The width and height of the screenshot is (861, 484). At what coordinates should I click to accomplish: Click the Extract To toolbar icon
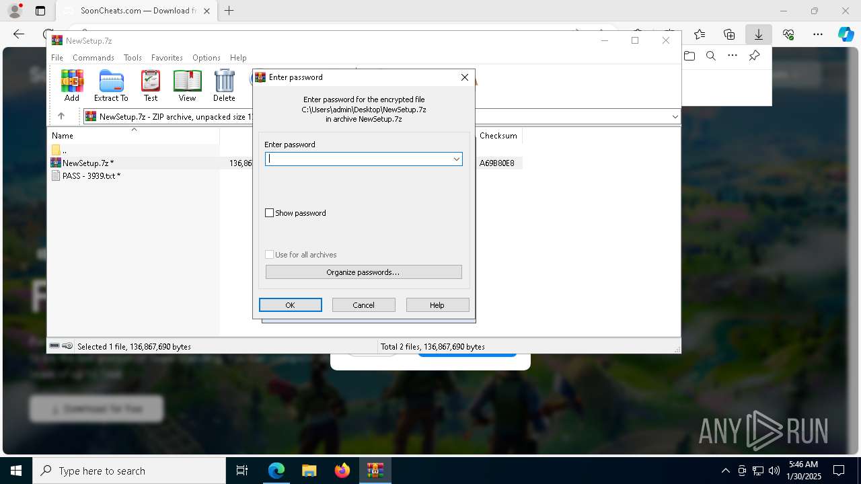(x=111, y=86)
